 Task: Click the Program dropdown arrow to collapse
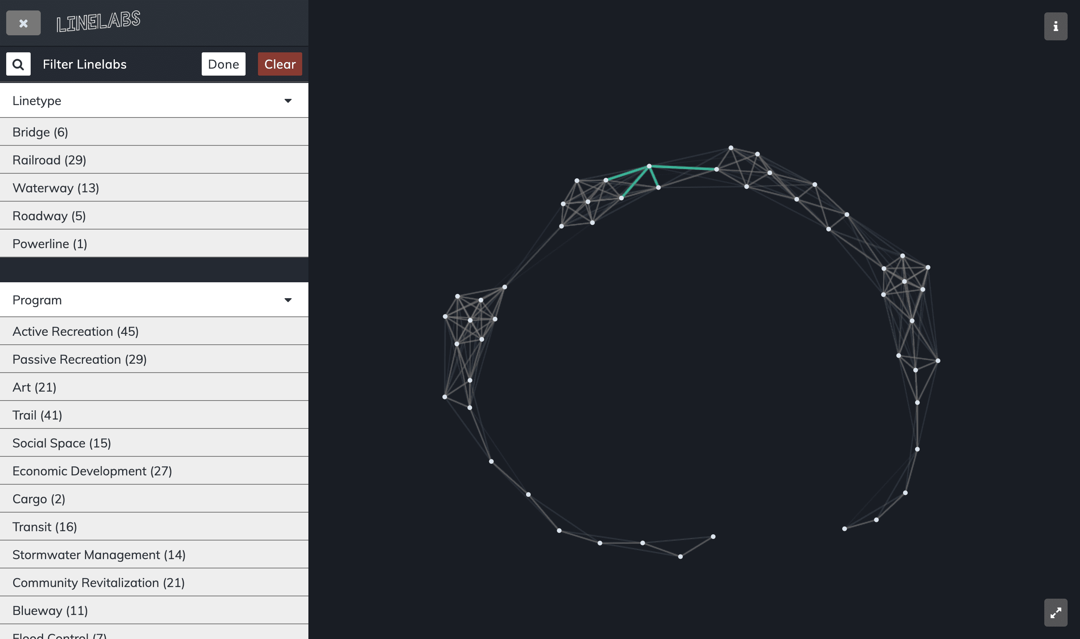(289, 300)
